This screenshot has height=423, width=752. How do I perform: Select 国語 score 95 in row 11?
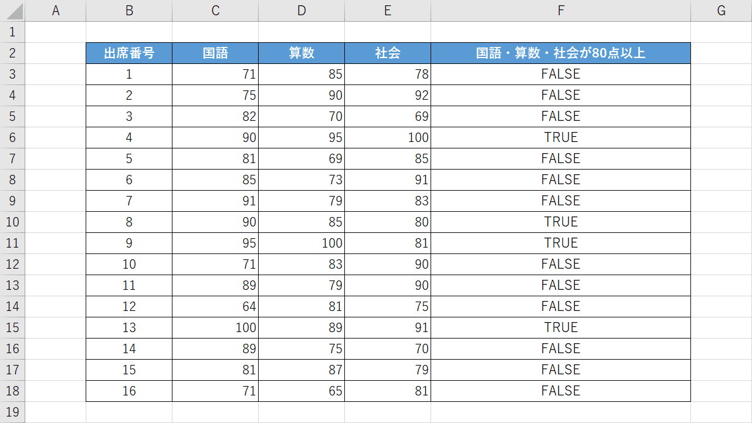click(215, 243)
